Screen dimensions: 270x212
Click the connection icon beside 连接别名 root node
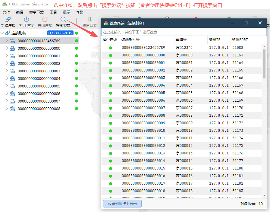(8, 33)
